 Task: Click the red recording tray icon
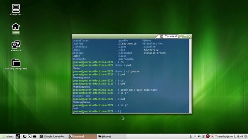click(x=208, y=136)
